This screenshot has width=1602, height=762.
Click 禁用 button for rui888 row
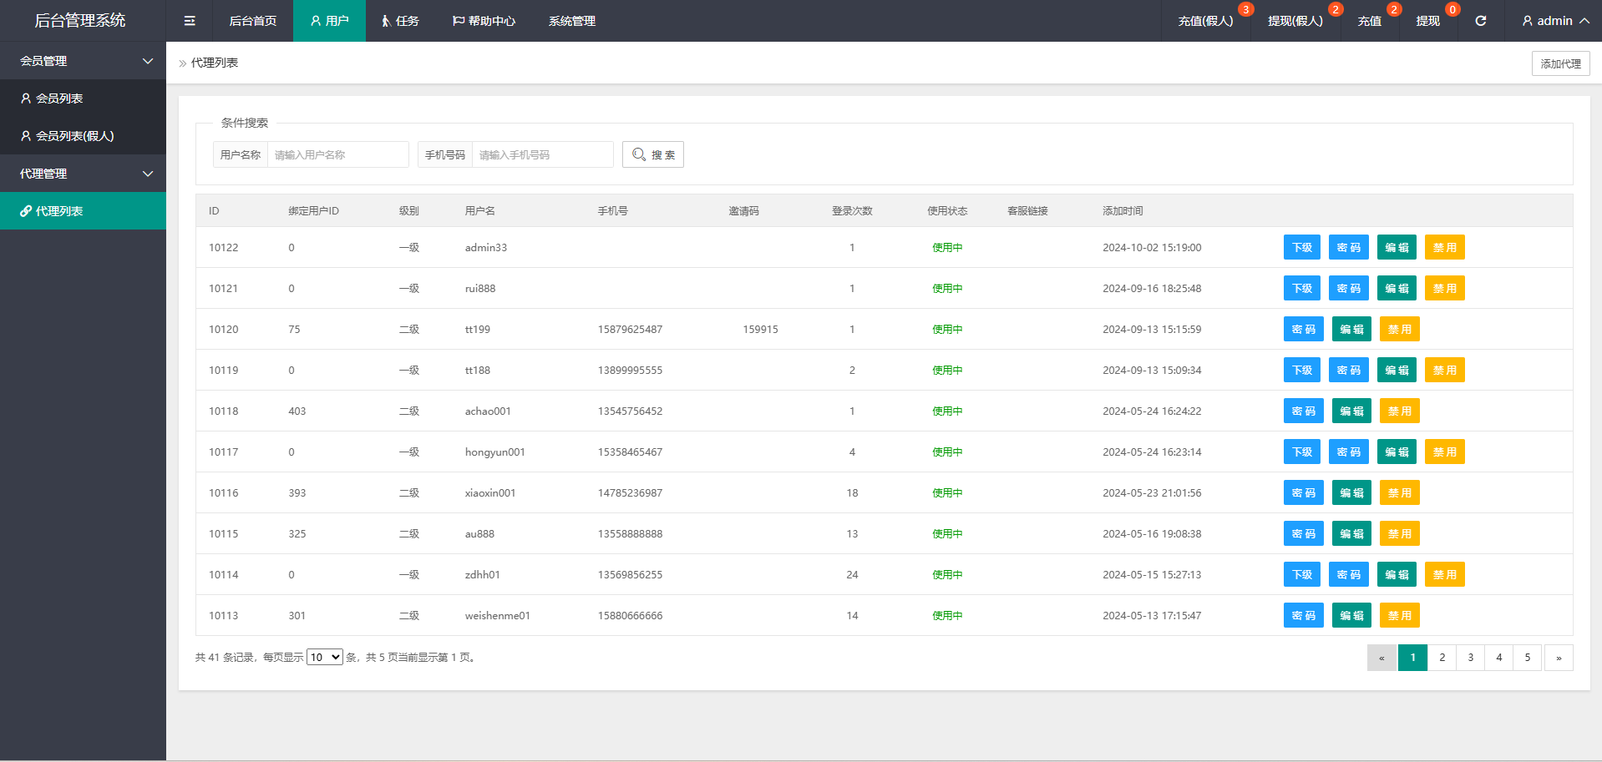(1444, 289)
